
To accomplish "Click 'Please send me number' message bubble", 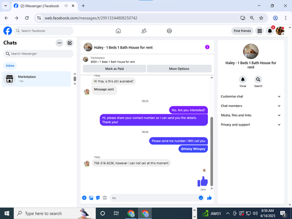I will 178,141.
